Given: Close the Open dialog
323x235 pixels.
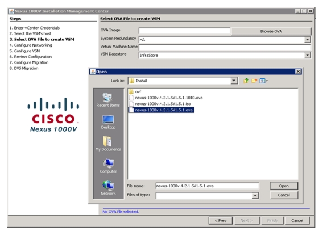Looking at the screenshot, I should point(298,72).
